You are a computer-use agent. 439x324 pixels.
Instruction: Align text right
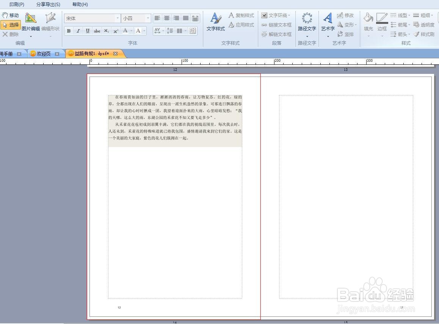(176, 19)
